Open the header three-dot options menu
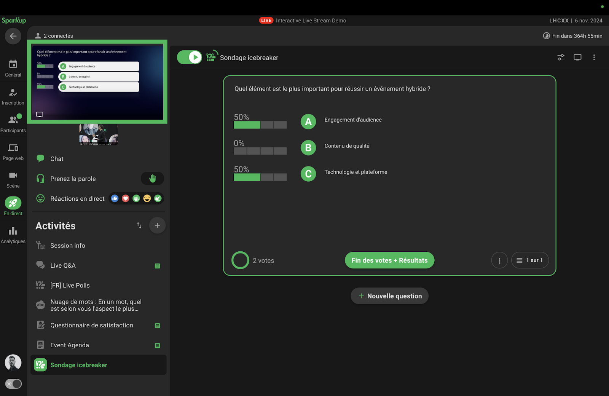 pos(594,57)
